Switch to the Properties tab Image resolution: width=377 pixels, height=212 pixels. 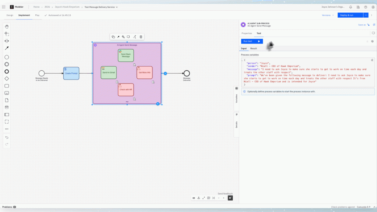click(x=247, y=33)
